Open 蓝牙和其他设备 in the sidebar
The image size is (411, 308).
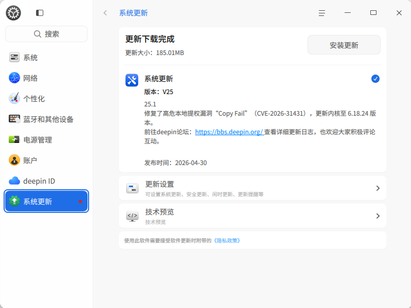[x=46, y=119]
